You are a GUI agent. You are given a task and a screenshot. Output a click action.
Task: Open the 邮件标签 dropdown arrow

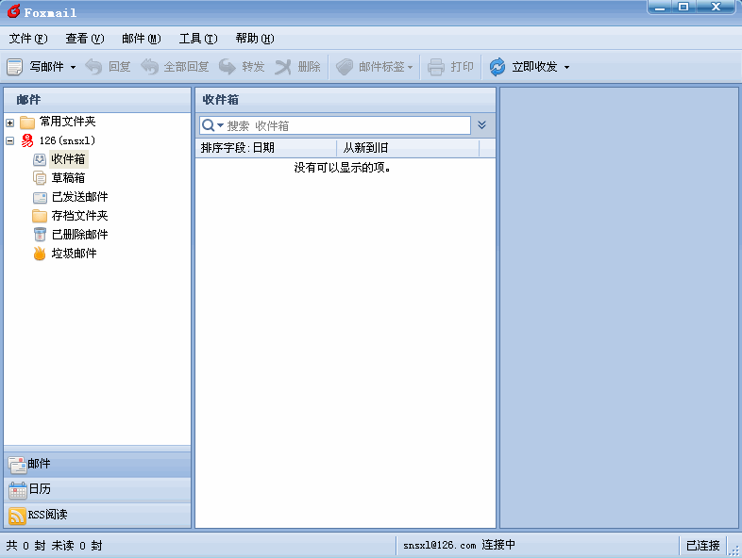click(410, 67)
